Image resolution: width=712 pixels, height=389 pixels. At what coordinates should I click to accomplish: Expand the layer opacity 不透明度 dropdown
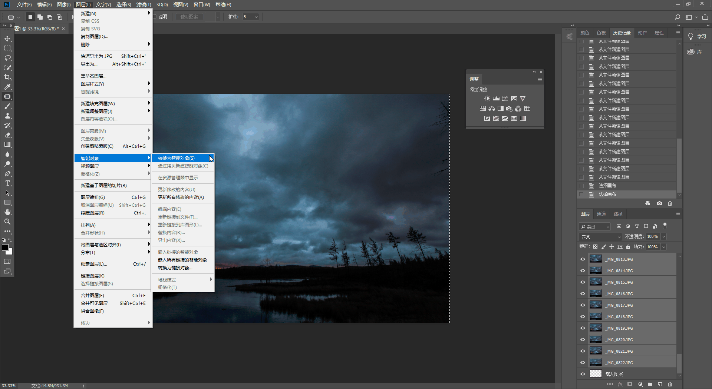click(664, 237)
